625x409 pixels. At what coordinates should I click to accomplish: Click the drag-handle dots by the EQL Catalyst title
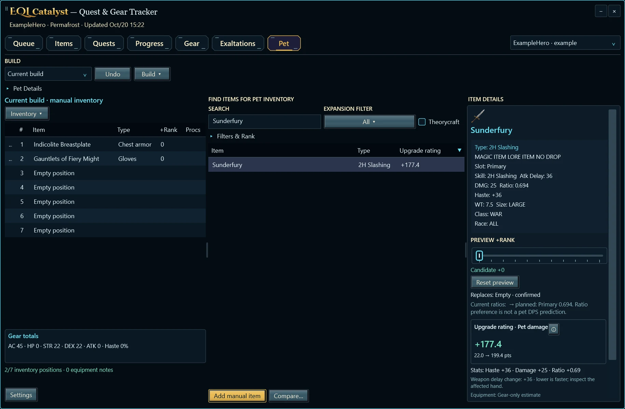tap(6, 9)
